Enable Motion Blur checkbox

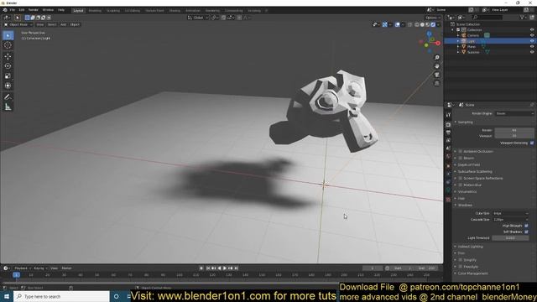coord(461,185)
